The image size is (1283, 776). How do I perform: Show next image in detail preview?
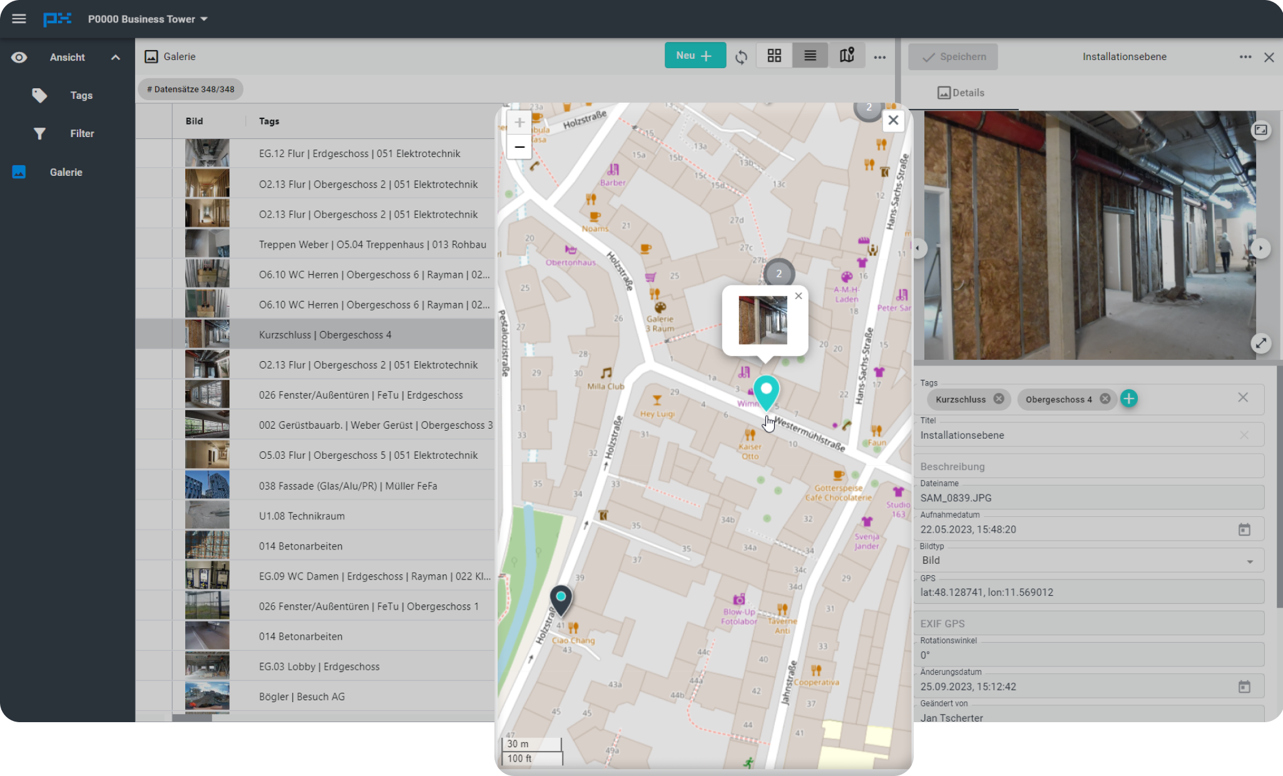tap(1260, 248)
